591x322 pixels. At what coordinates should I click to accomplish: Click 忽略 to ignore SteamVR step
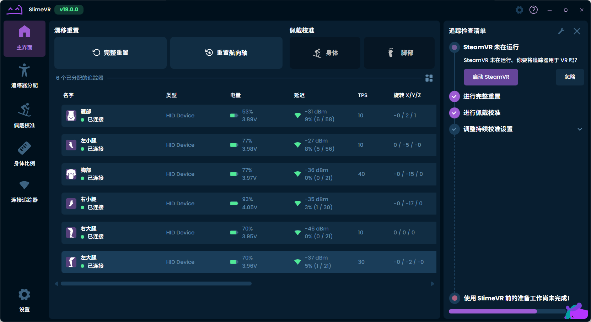click(570, 77)
